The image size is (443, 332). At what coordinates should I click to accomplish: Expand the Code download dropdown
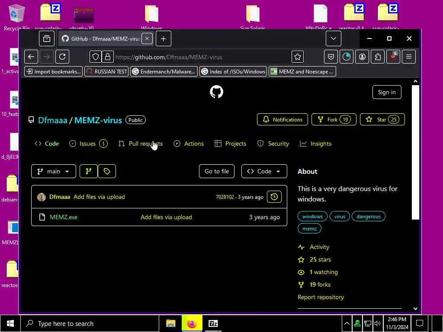click(x=264, y=171)
